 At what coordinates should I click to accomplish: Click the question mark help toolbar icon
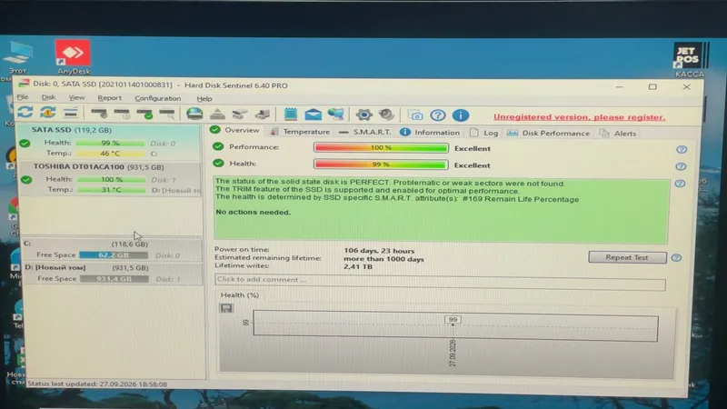pyautogui.click(x=438, y=115)
